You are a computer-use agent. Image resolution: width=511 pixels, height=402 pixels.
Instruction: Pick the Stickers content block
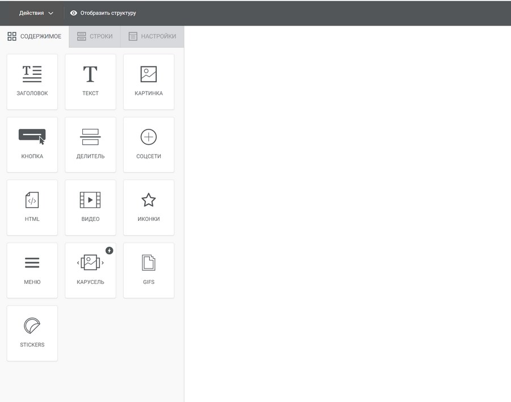click(32, 333)
